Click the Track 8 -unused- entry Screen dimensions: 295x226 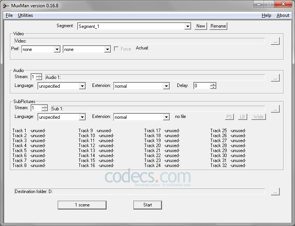pos(29,165)
